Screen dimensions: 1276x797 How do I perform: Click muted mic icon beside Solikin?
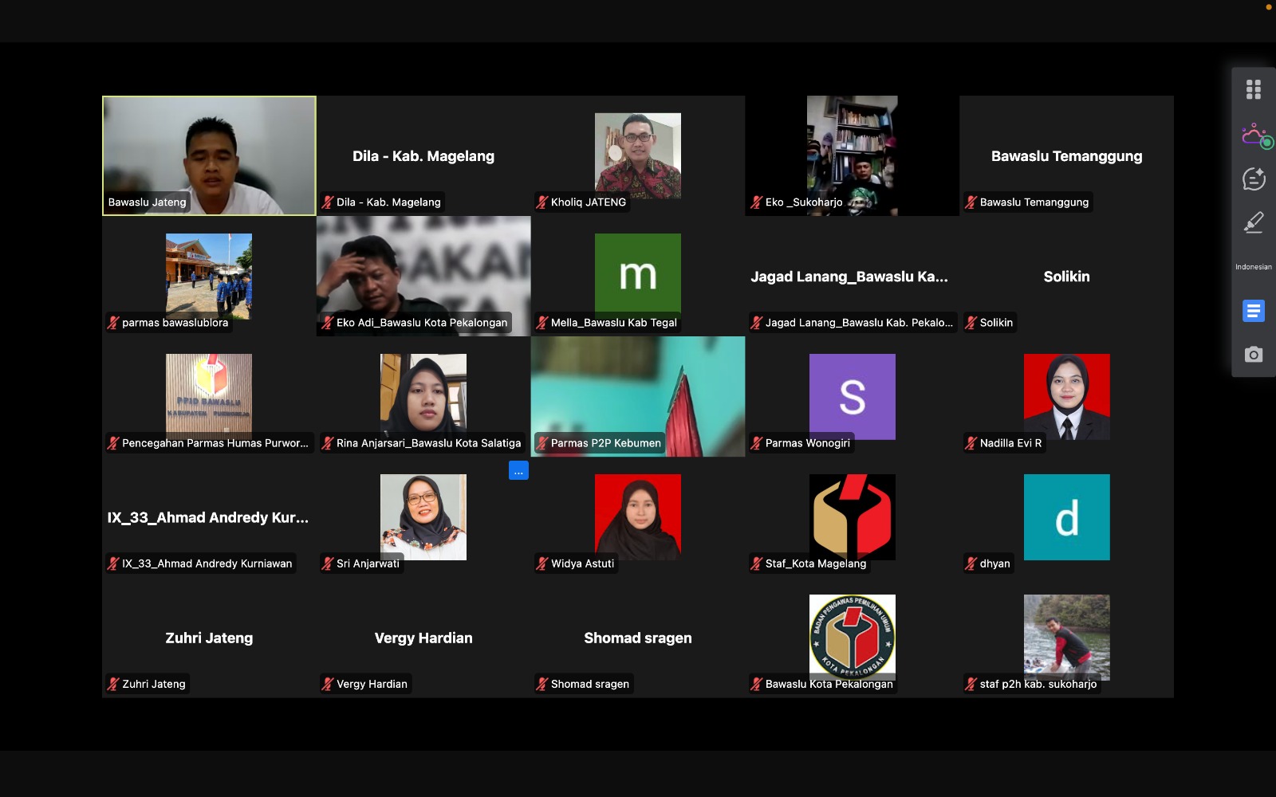point(971,323)
